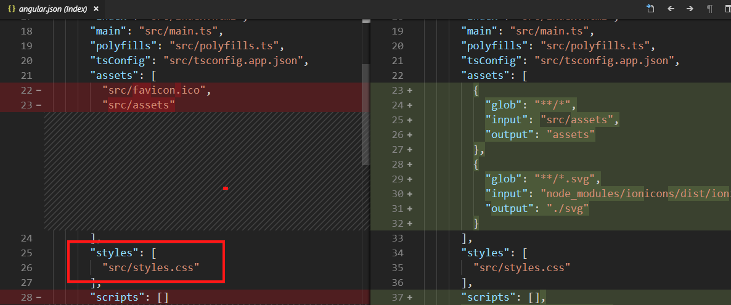Click the plus marker on added line 37
The height and width of the screenshot is (305, 731).
click(x=410, y=298)
